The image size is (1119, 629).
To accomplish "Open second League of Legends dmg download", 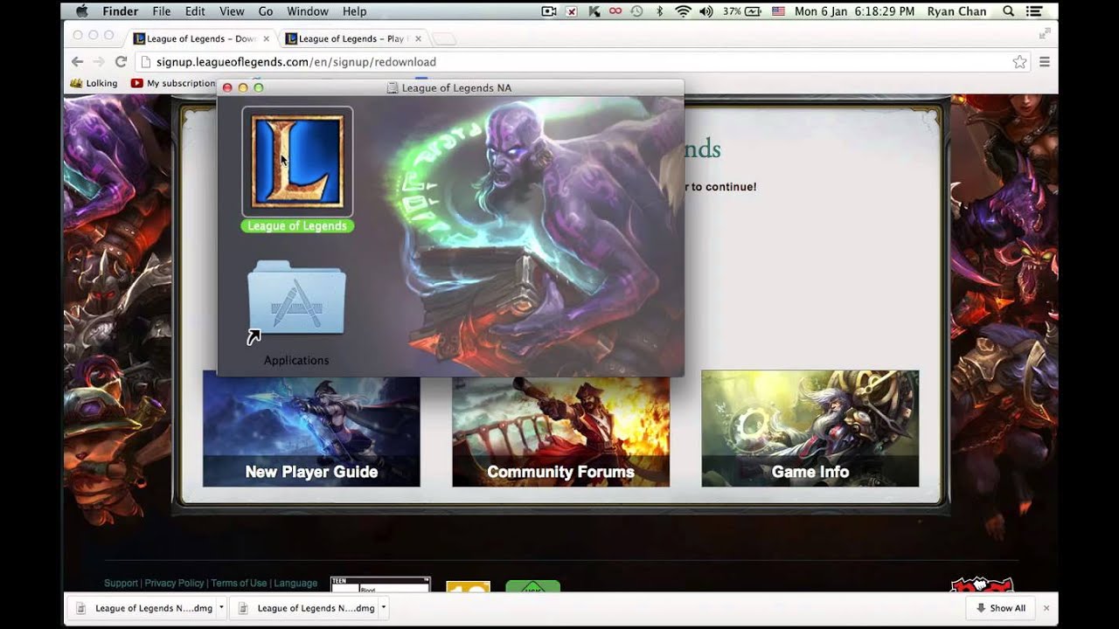I will pyautogui.click(x=306, y=608).
